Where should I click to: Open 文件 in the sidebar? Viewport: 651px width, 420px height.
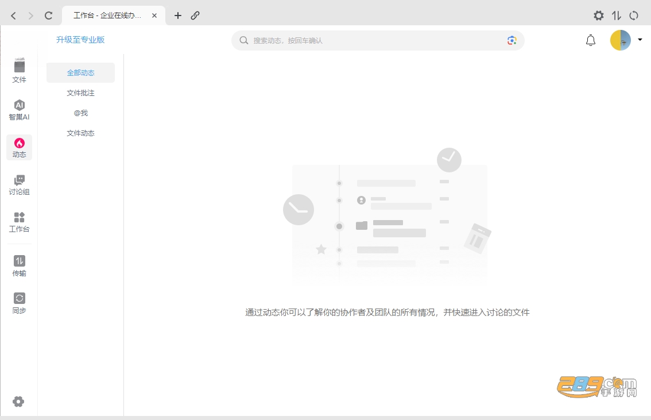click(19, 71)
